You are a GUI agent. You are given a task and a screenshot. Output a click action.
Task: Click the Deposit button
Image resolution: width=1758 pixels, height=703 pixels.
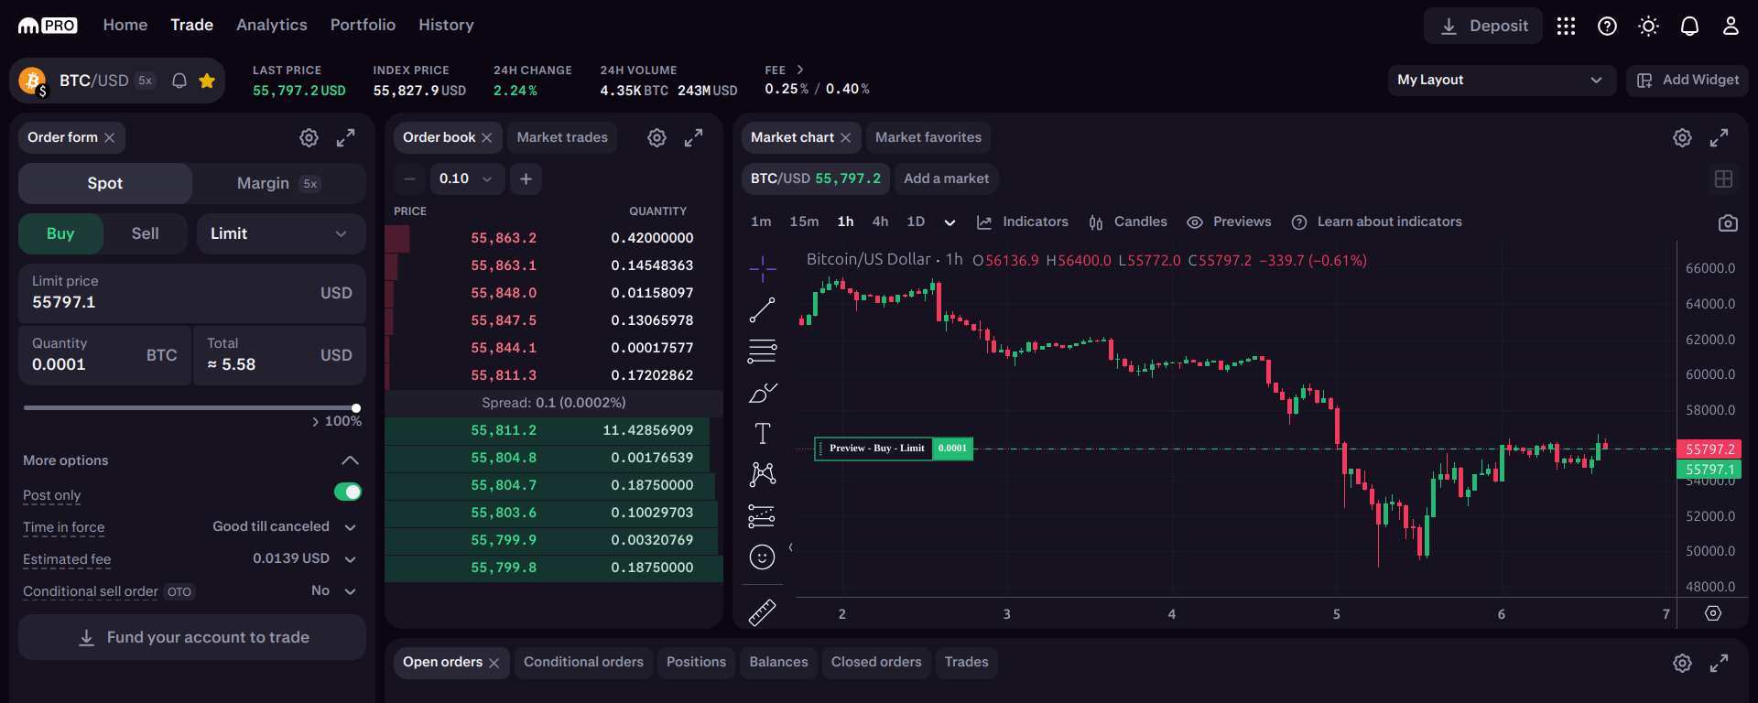[1483, 26]
